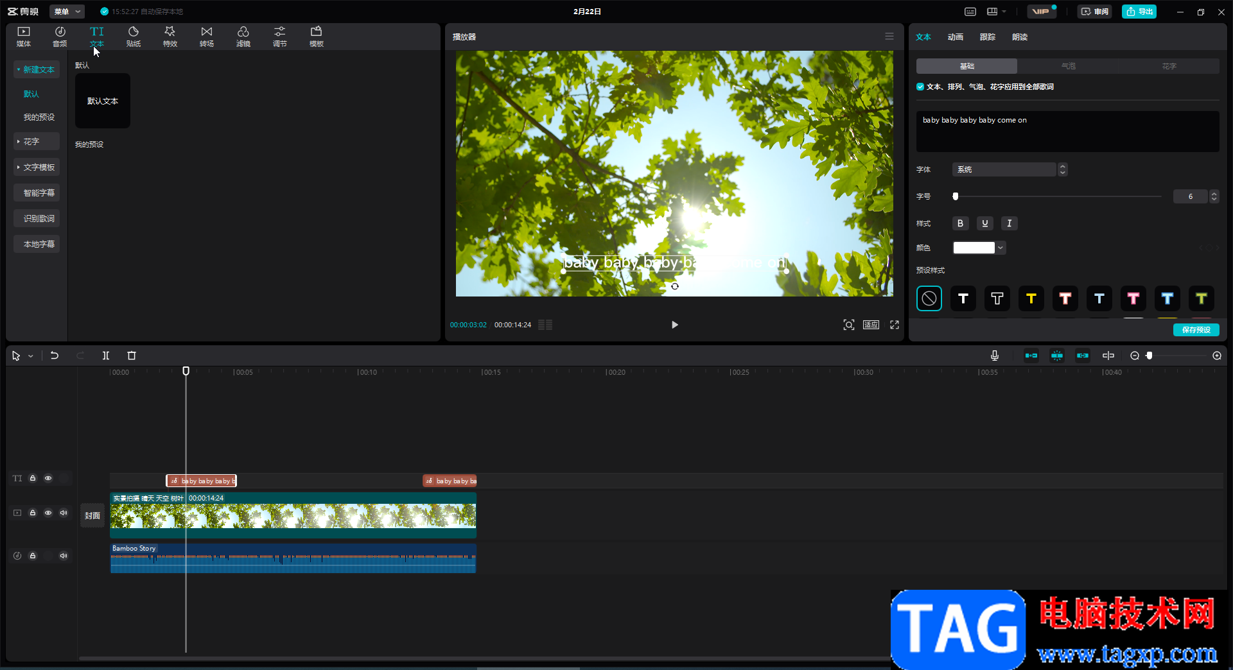This screenshot has height=670, width=1233.
Task: Click the delete trash icon in timeline toolbar
Action: click(132, 356)
